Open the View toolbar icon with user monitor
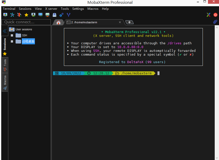219x160 pixels. [x=33, y=15]
